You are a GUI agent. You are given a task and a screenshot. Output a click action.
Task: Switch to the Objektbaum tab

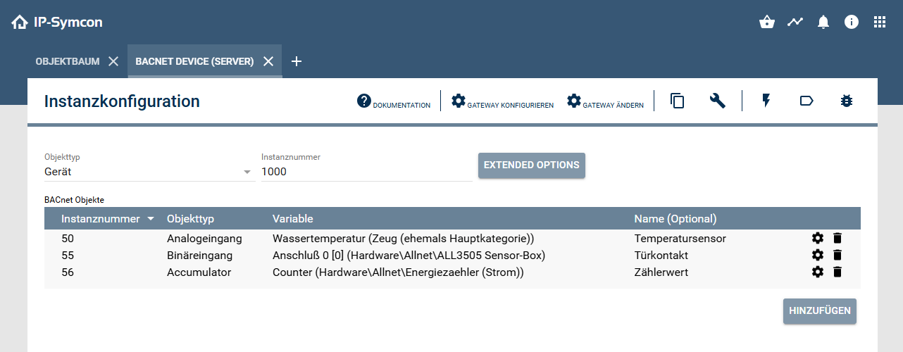[68, 61]
